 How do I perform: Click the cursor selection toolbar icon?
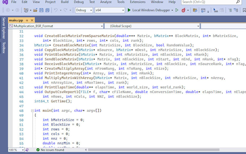point(216,10)
